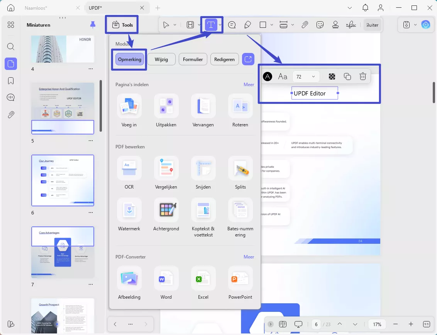Click the Voeg in pages icon

click(129, 106)
